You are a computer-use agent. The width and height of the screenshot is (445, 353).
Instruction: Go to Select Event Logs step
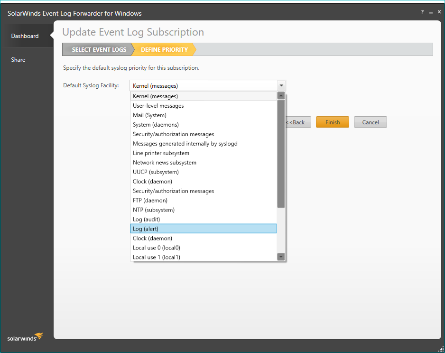99,50
